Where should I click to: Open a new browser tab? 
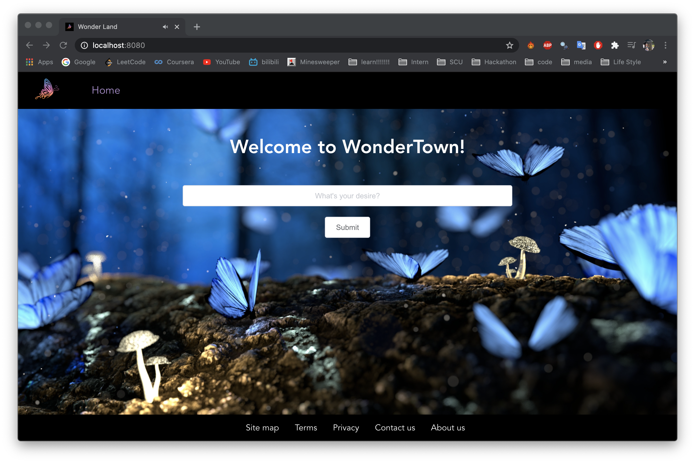197,27
